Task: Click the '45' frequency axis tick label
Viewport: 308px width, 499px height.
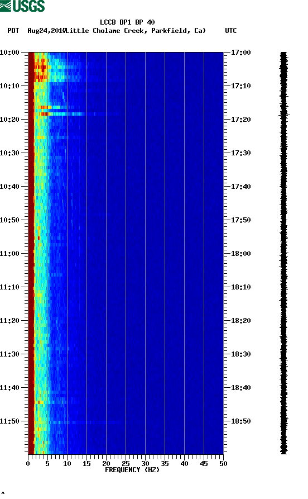Action: click(x=204, y=464)
